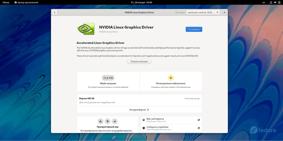Click the Accelerated Linux Graphics Driver heading
Screen dimensions: 283x141
pos(100,43)
